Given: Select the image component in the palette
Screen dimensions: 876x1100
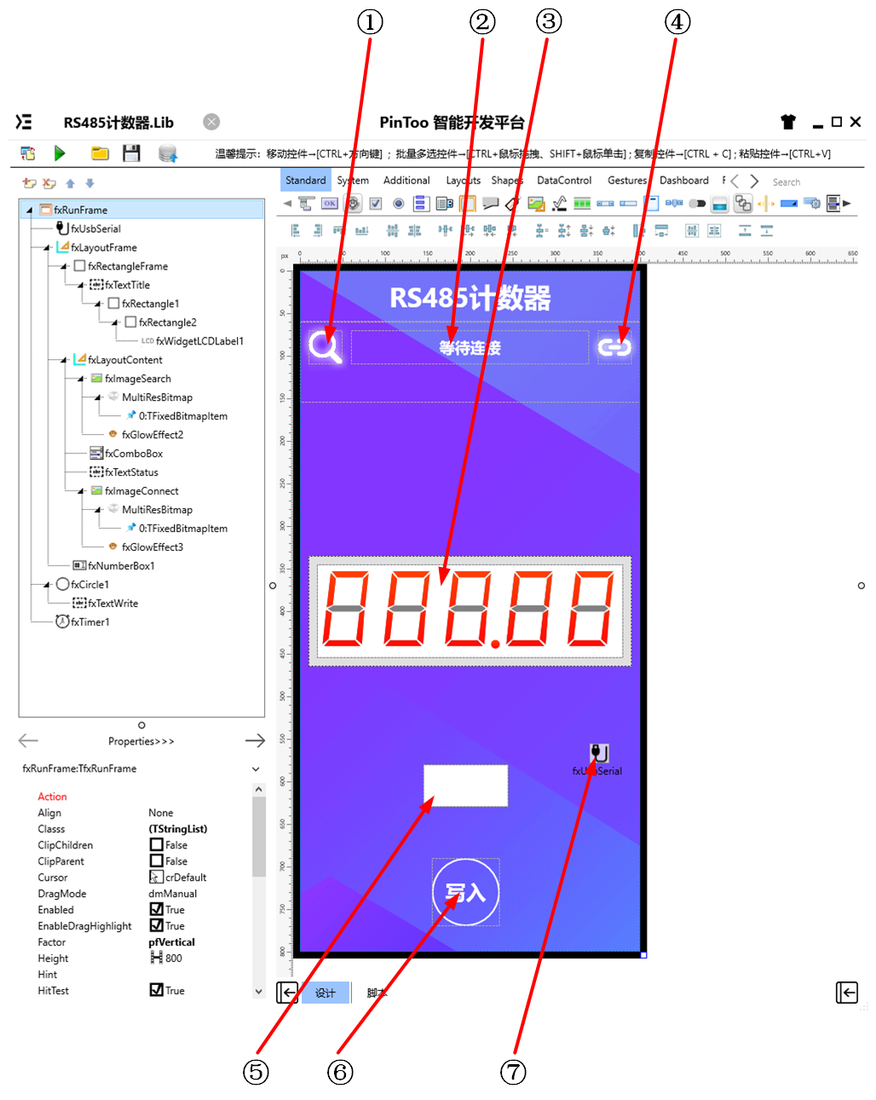Looking at the screenshot, I should (536, 203).
